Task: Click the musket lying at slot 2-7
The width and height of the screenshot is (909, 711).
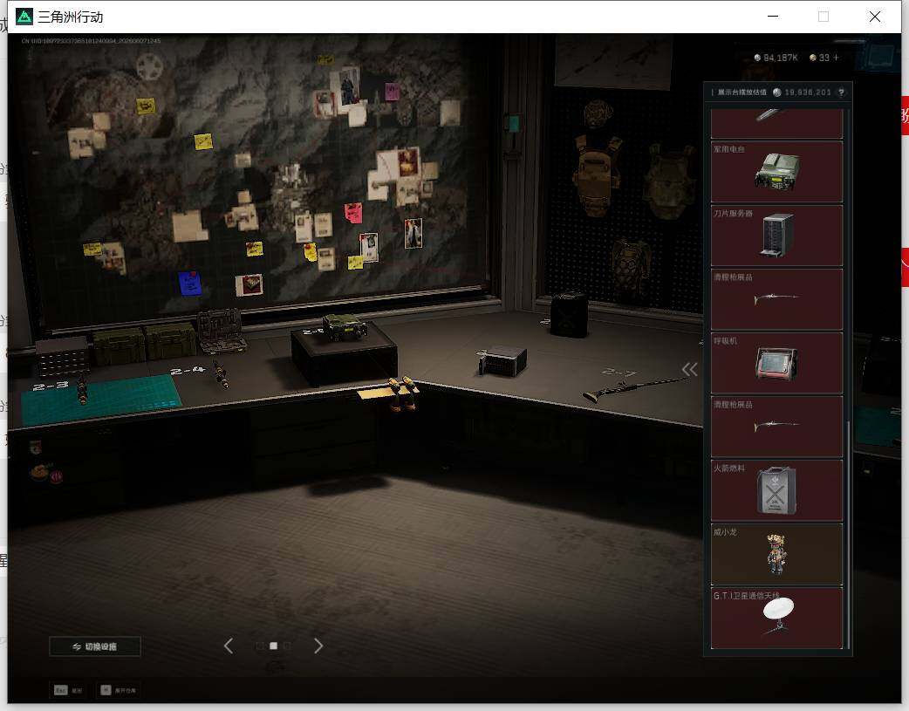Action: pos(634,388)
